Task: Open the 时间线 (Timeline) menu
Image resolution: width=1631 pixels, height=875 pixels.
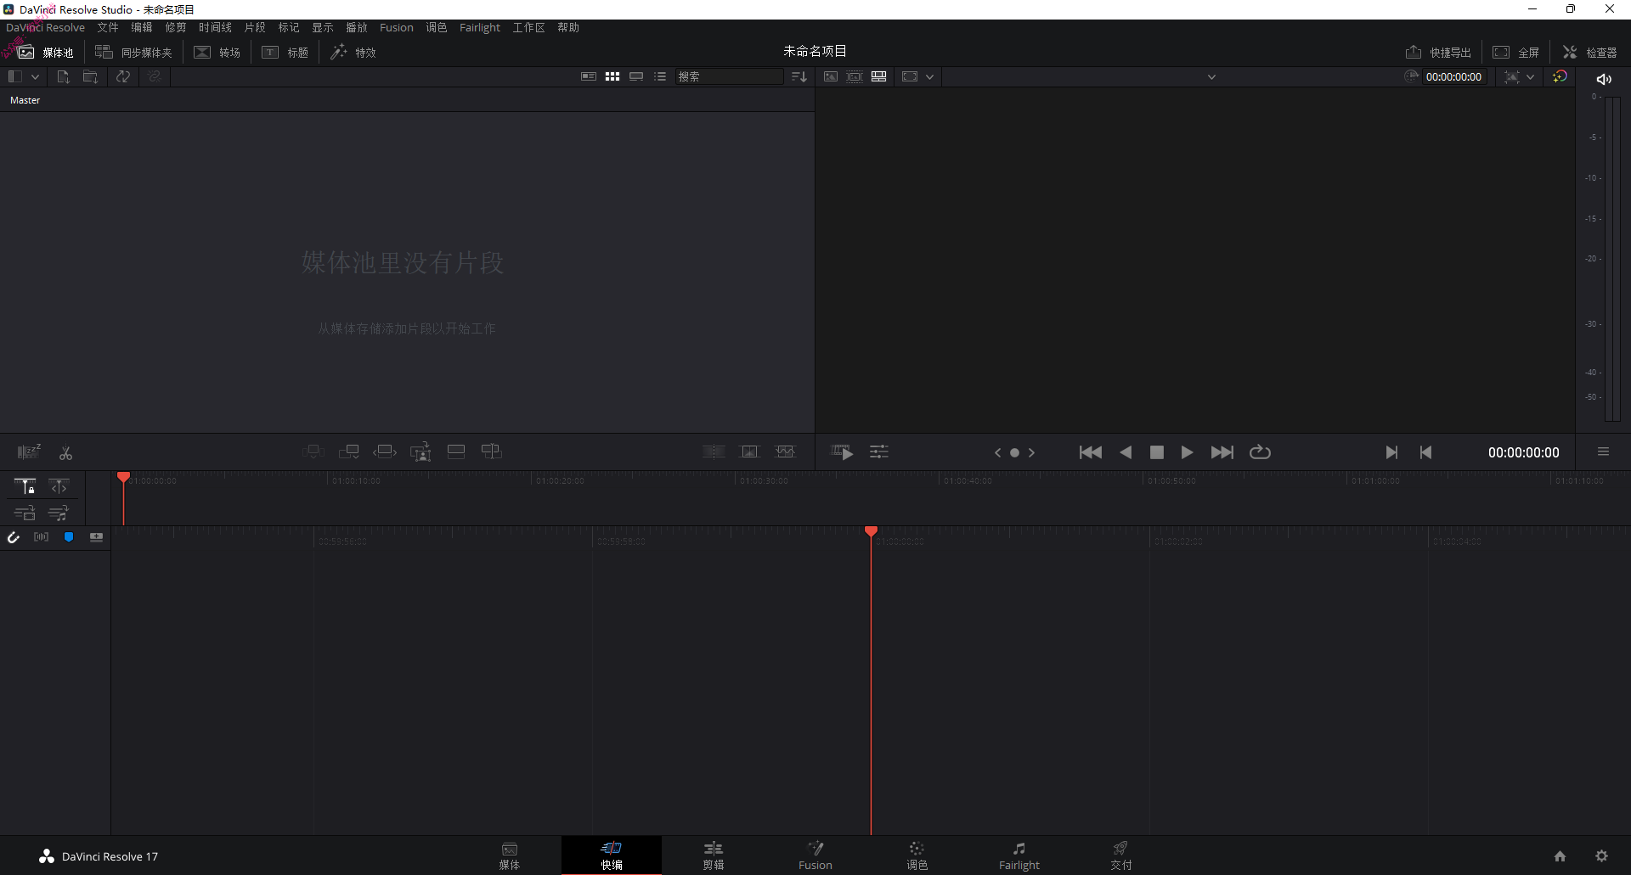Action: coord(215,28)
